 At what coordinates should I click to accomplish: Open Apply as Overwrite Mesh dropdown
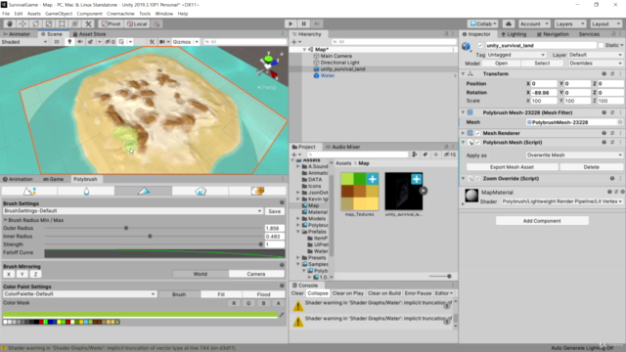click(574, 155)
